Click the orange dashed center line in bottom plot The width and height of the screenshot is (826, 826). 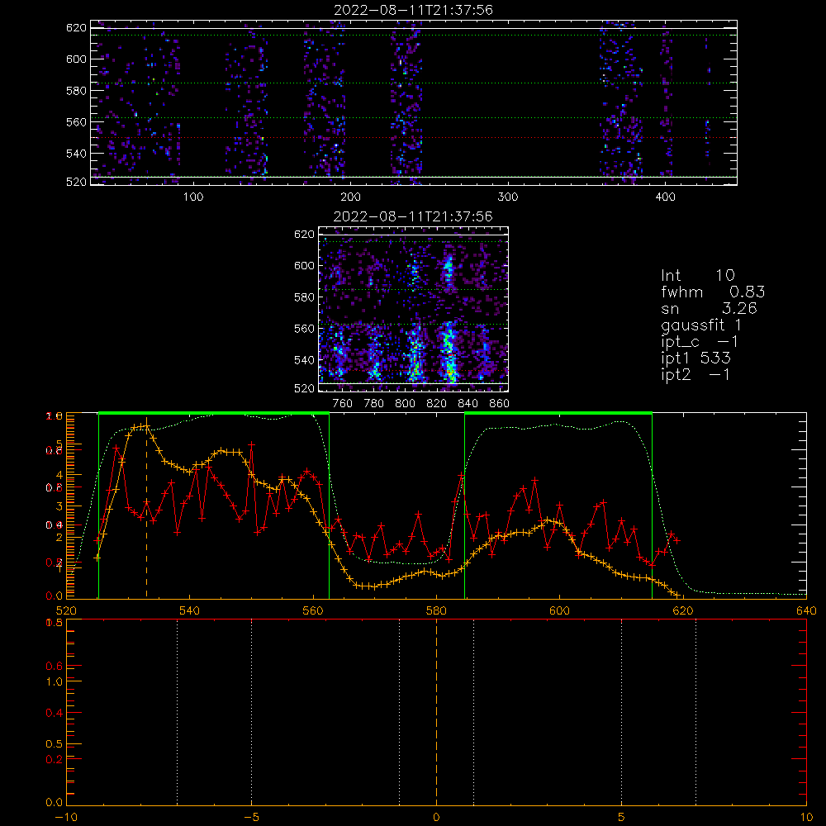tap(436, 712)
